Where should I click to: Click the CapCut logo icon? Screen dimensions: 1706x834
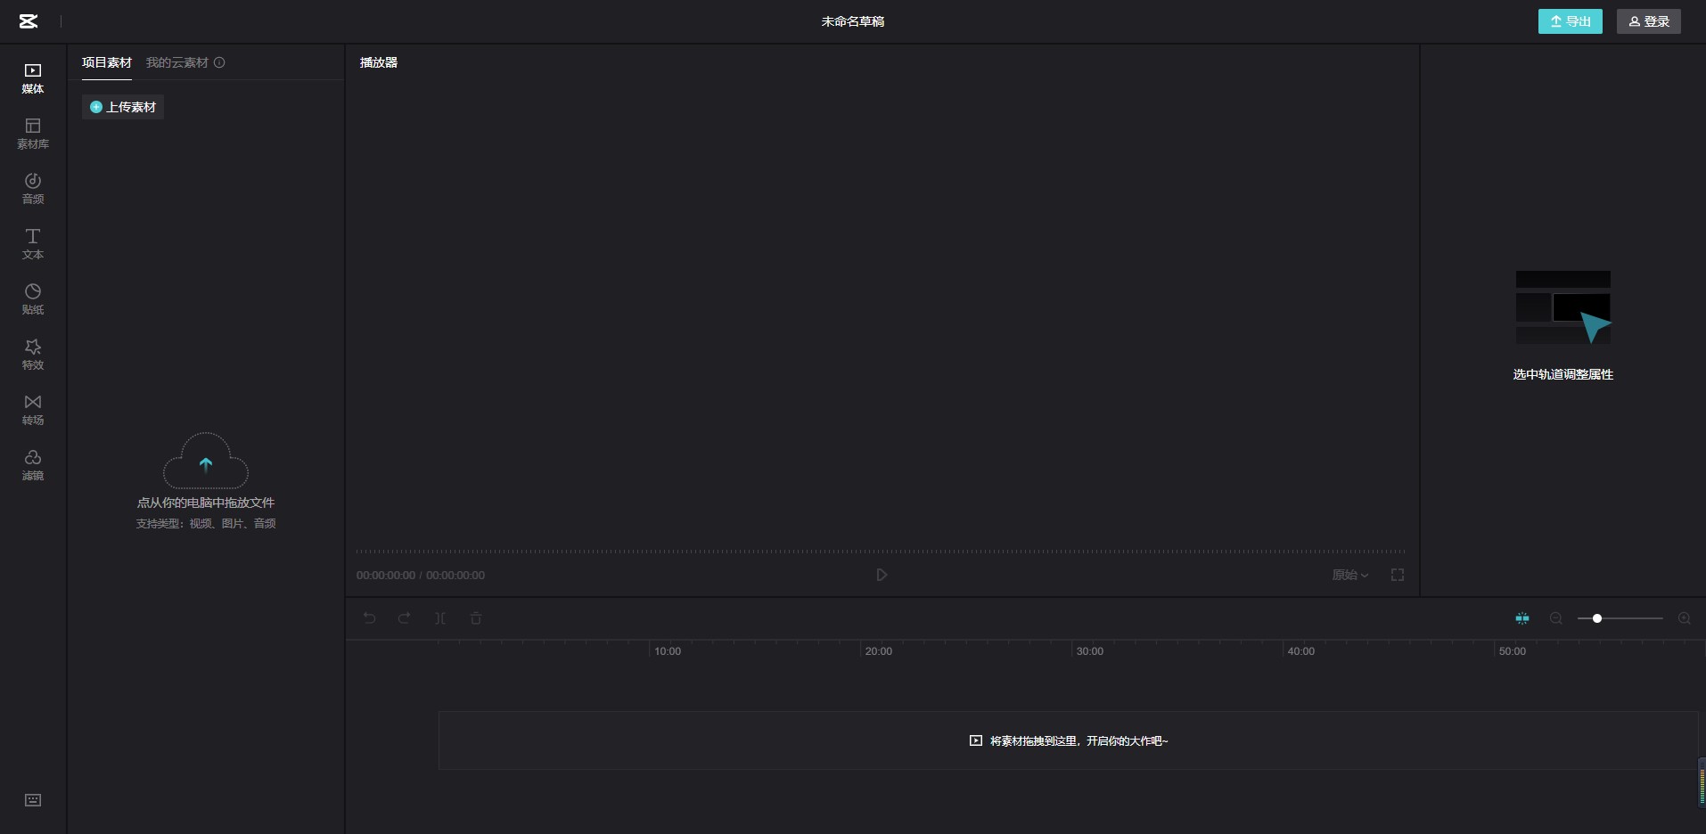coord(29,21)
